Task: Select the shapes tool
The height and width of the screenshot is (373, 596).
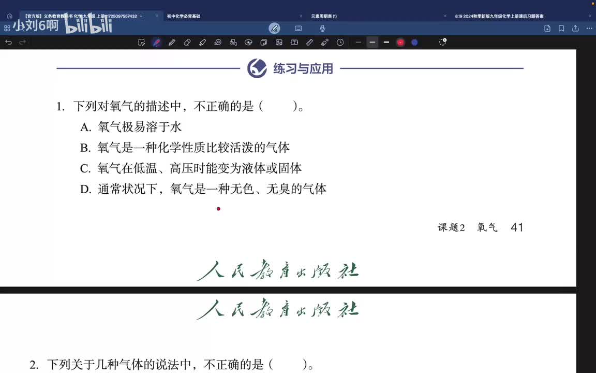Action: 233,42
